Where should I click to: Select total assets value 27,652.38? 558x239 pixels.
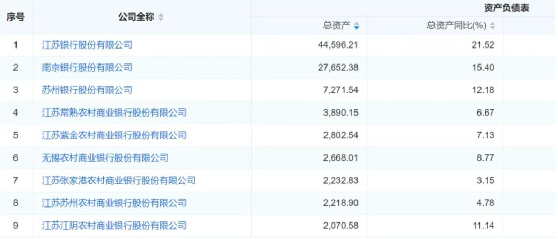338,68
